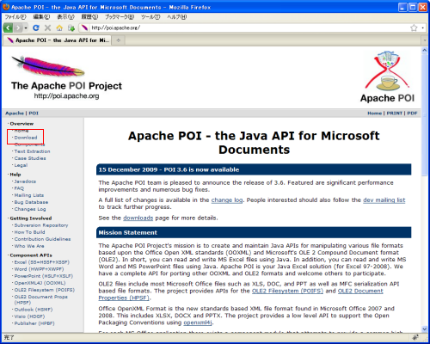The height and width of the screenshot is (344, 430).
Task: Open the ファイル(F) menu
Action: 15,17
